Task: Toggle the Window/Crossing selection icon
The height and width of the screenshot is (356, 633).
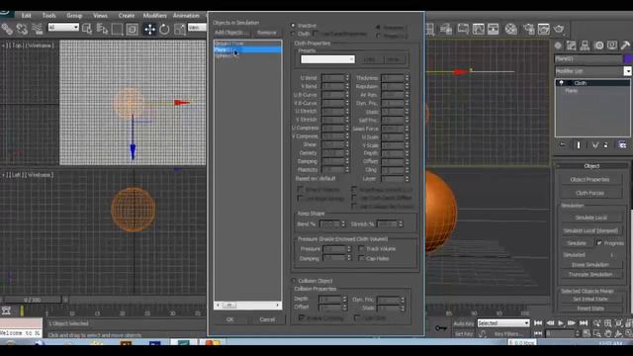Action: (x=132, y=29)
